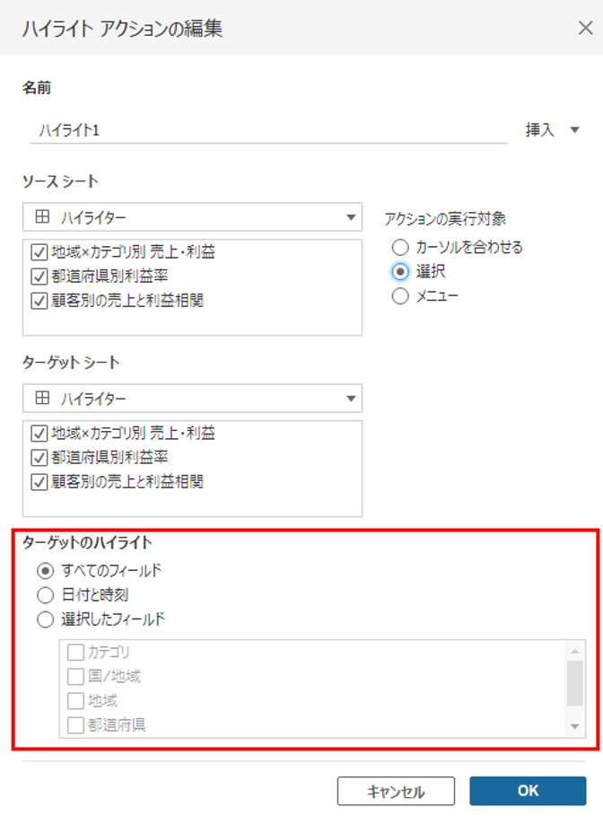Confirm with the OK button
The image size is (603, 825).
(528, 791)
